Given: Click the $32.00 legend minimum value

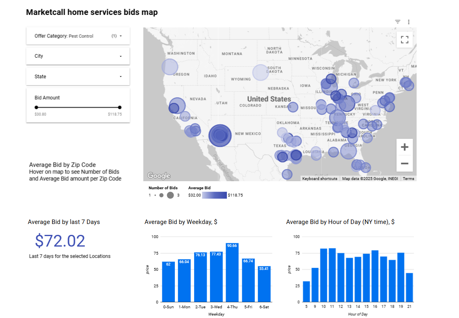Looking at the screenshot, I should coord(194,195).
